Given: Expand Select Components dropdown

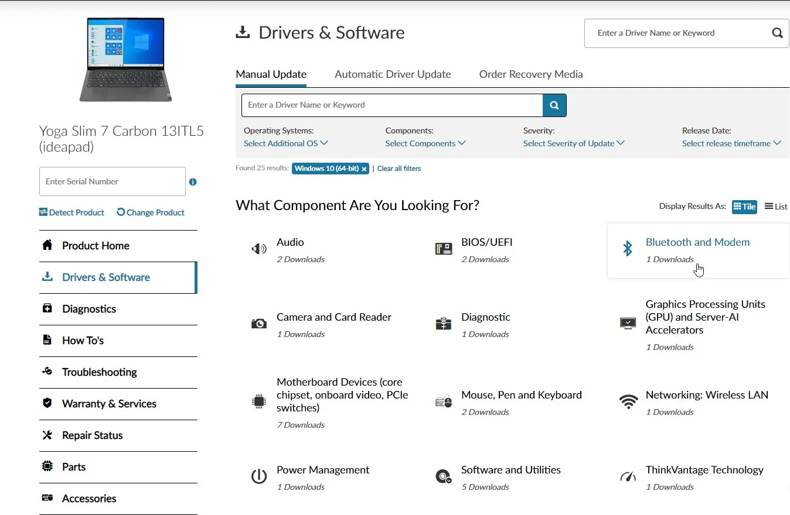Looking at the screenshot, I should (x=425, y=143).
